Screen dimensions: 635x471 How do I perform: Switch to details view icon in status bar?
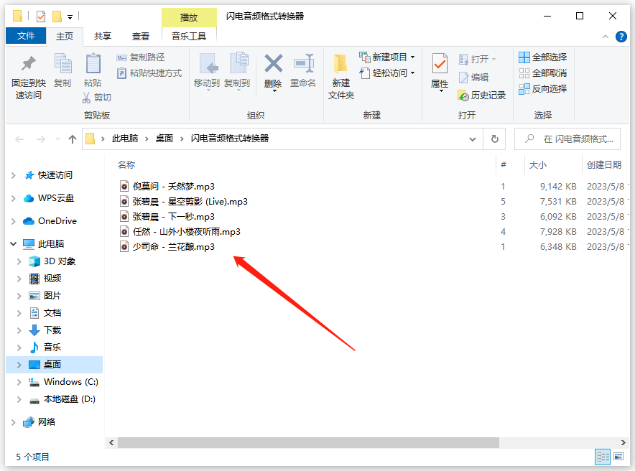(x=603, y=457)
